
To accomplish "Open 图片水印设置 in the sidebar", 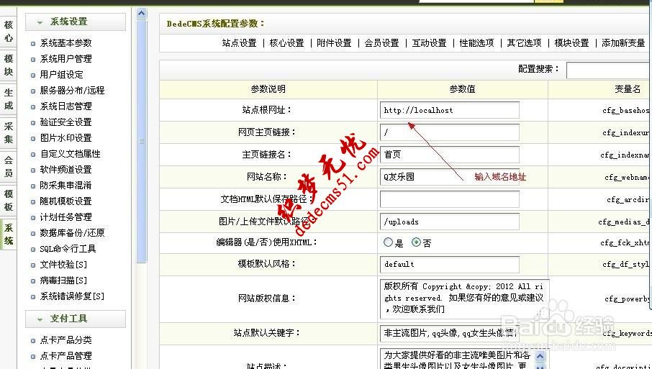I will 65,138.
